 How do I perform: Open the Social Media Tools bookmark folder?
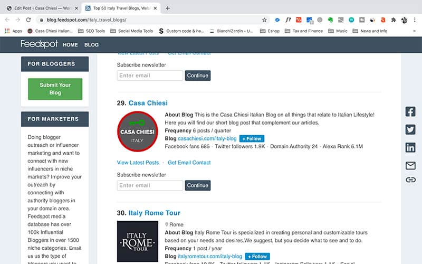[x=132, y=31]
